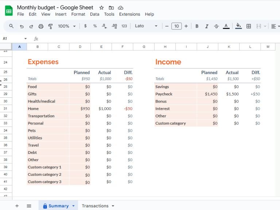The height and width of the screenshot is (210, 280).
Task: Format as percent
Action: [x=95, y=26]
